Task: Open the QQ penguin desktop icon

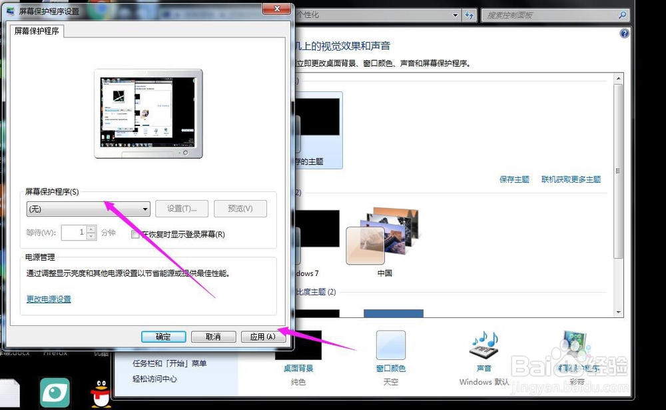Action: [101, 394]
